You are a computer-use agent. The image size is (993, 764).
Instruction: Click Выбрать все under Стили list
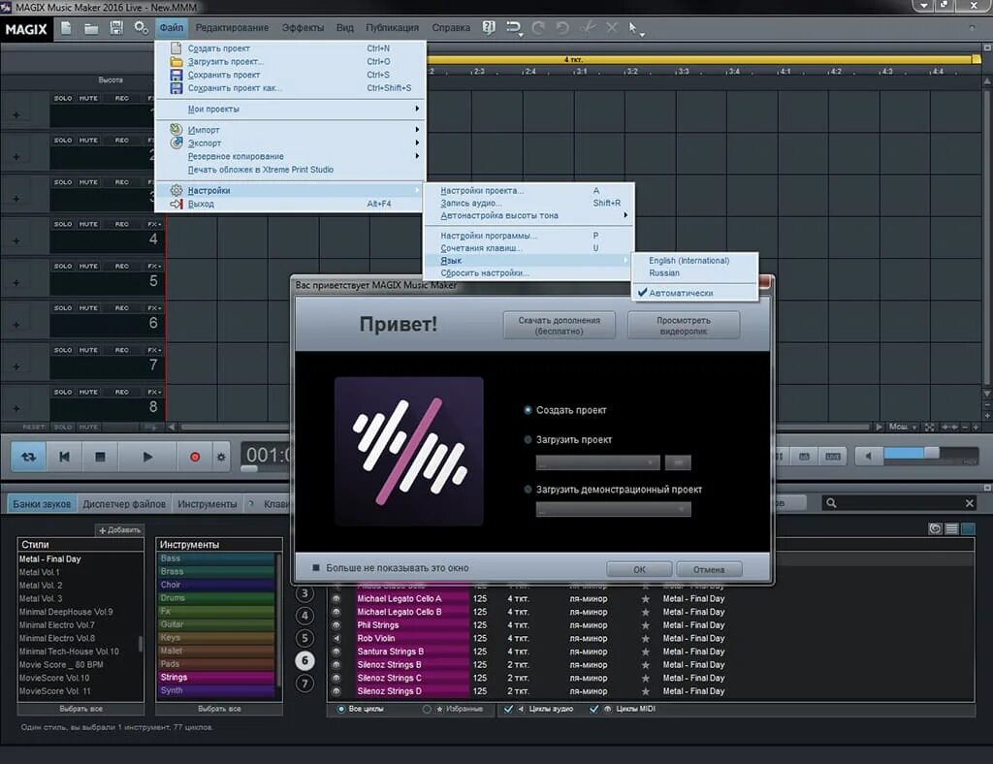coord(81,709)
